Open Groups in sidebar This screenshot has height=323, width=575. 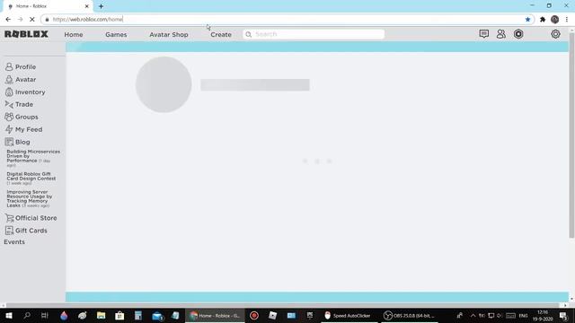(22, 117)
